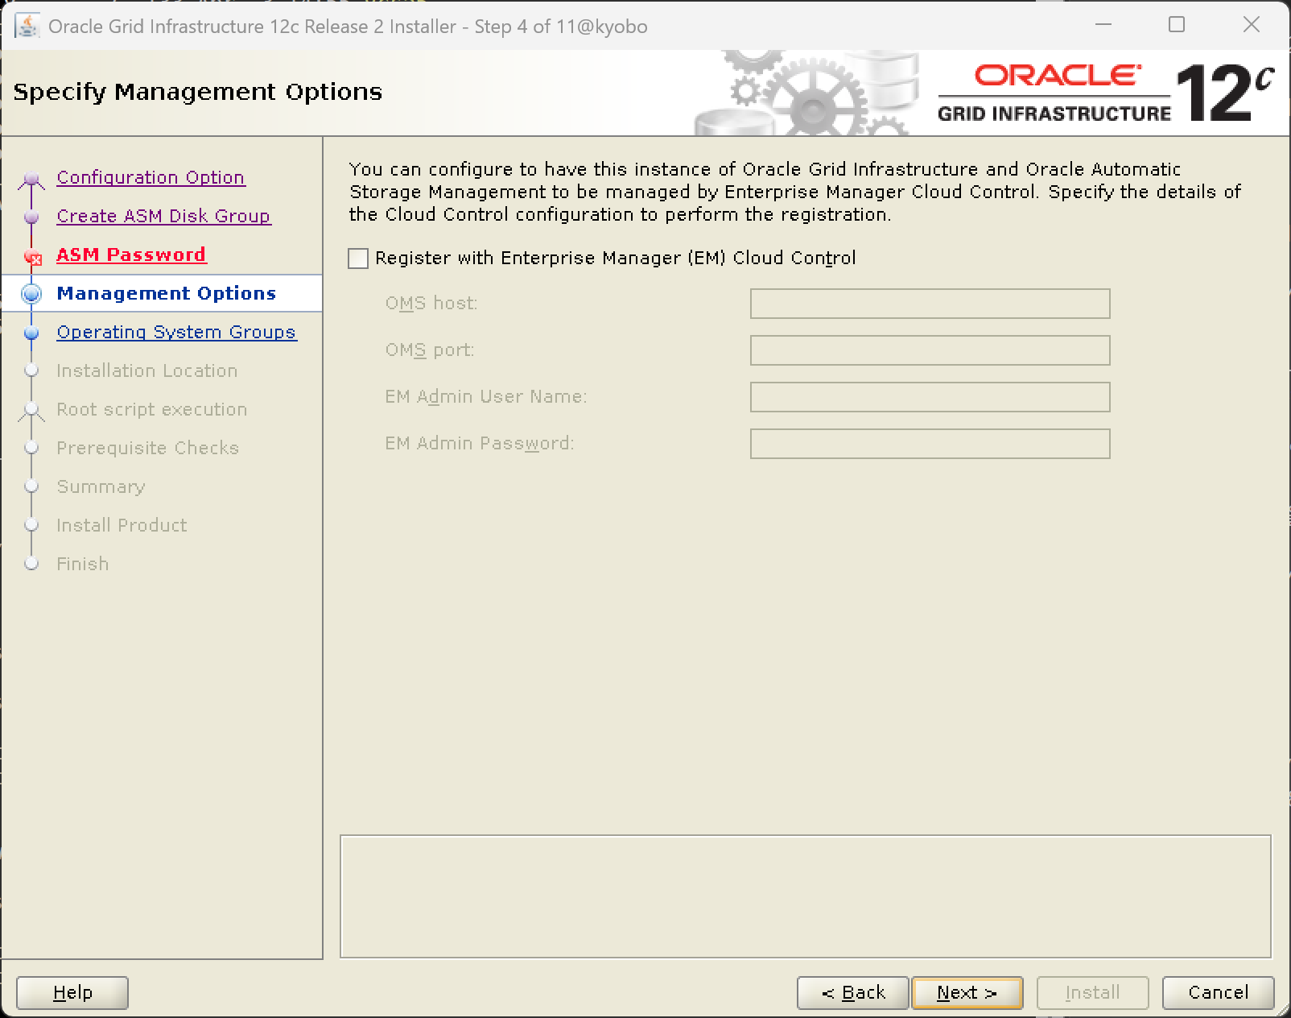The width and height of the screenshot is (1291, 1018).
Task: Click the Java installer icon in title bar
Action: tap(27, 26)
